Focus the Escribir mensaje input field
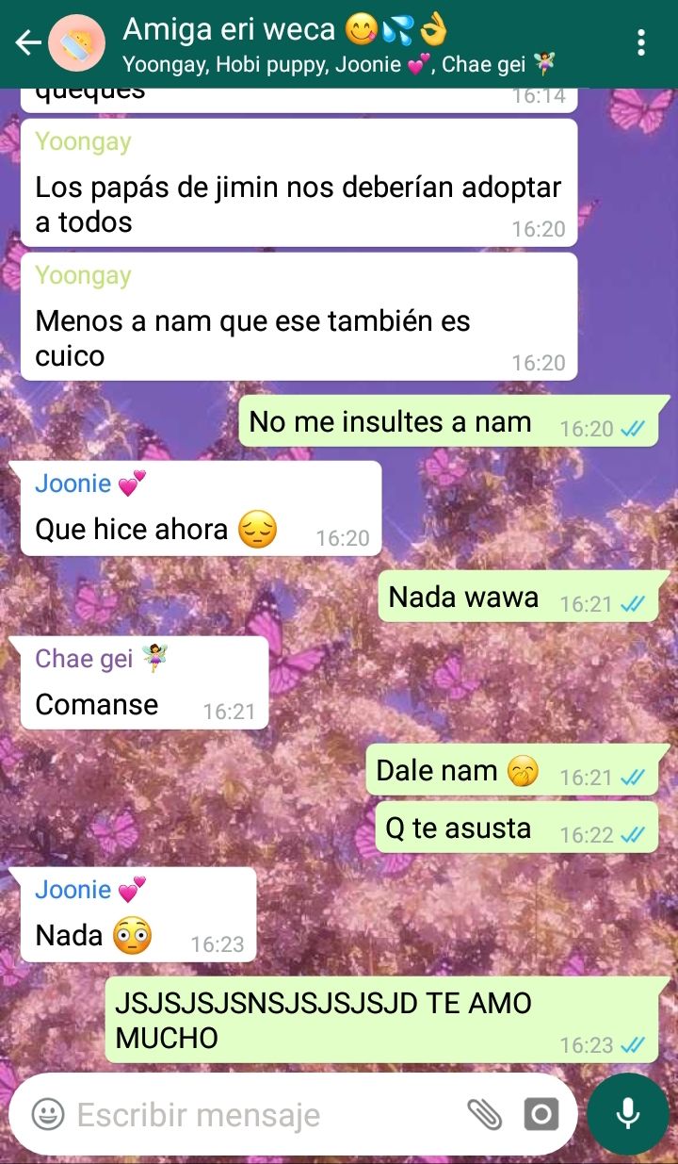 click(264, 1115)
